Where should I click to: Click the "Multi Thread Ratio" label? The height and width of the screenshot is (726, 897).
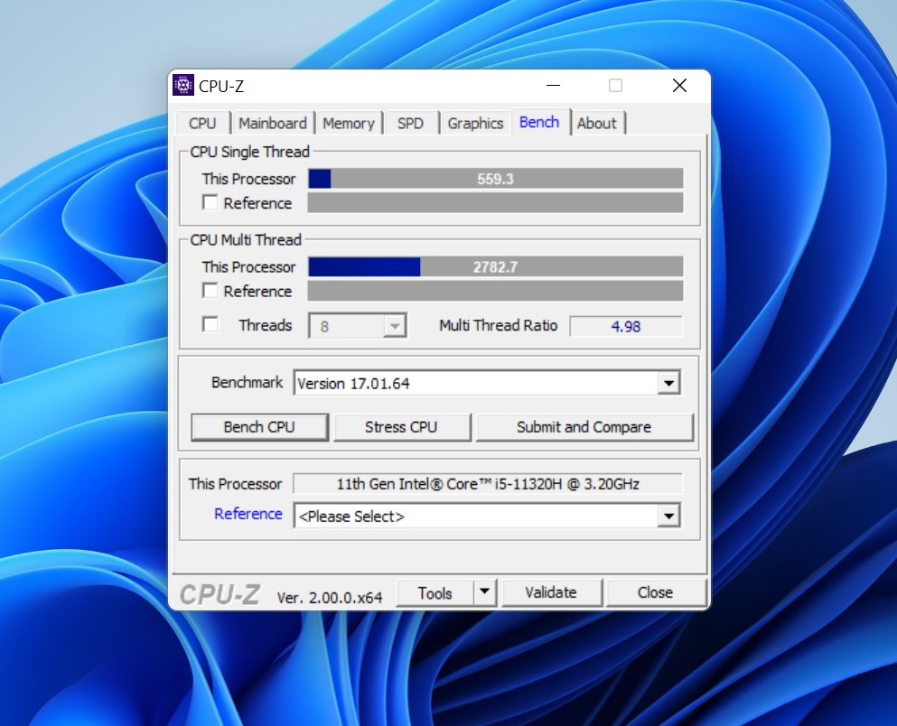click(499, 325)
